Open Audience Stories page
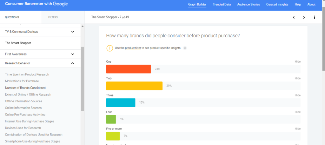 pyautogui.click(x=248, y=4)
